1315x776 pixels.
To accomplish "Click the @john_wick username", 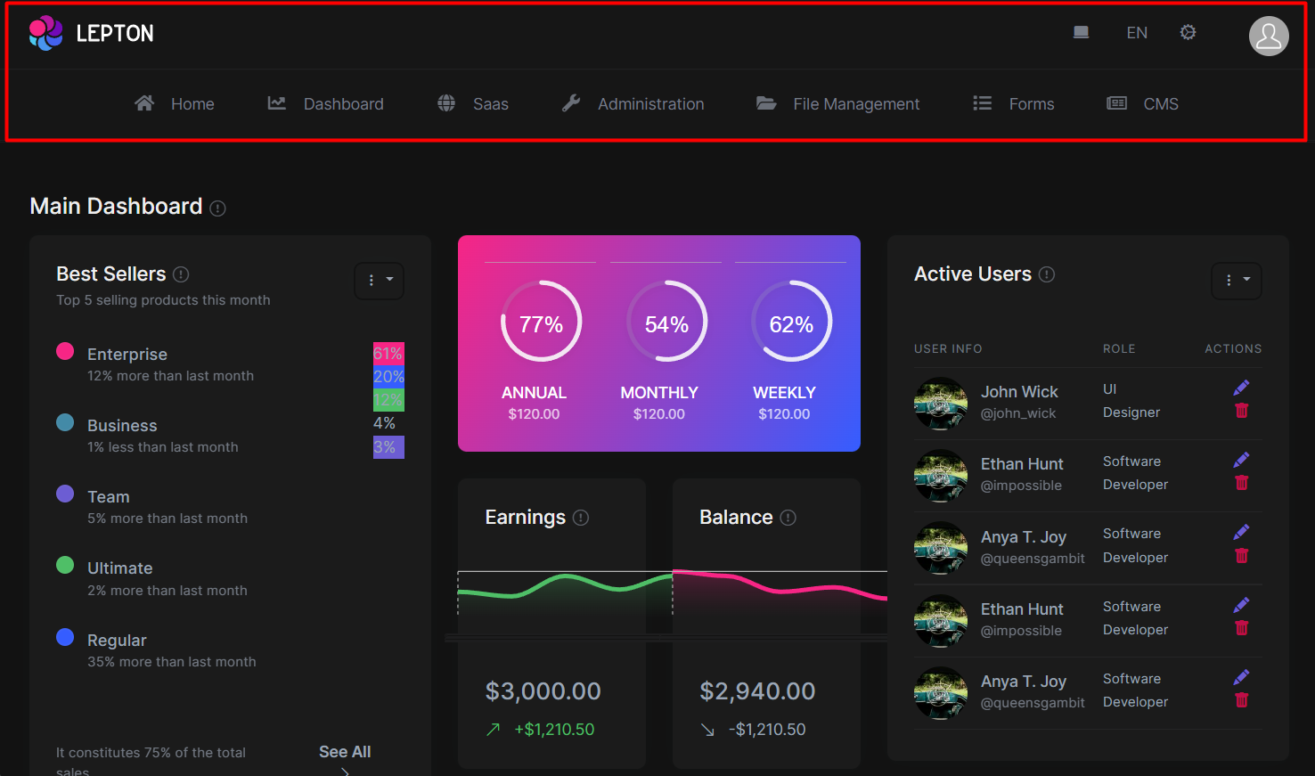I will (x=1018, y=413).
